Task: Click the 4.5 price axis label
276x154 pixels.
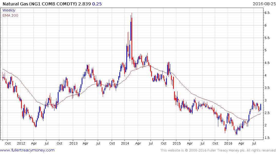Action: (x=267, y=63)
